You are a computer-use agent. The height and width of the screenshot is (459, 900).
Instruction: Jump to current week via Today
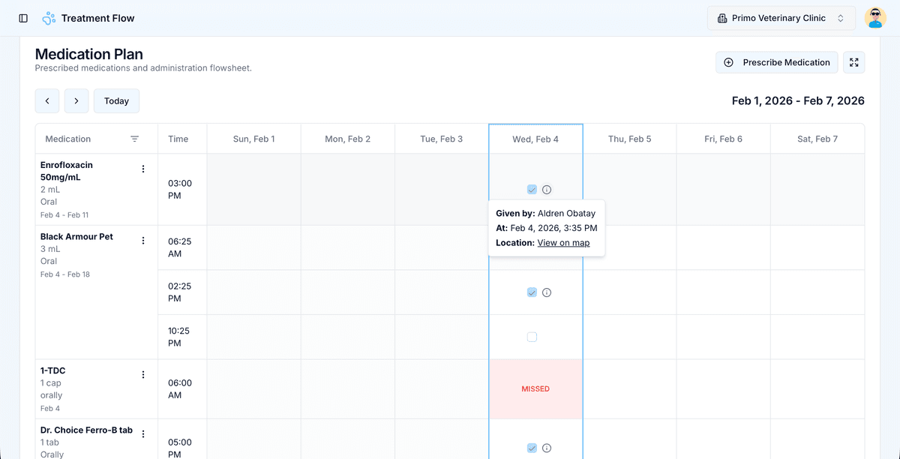116,100
